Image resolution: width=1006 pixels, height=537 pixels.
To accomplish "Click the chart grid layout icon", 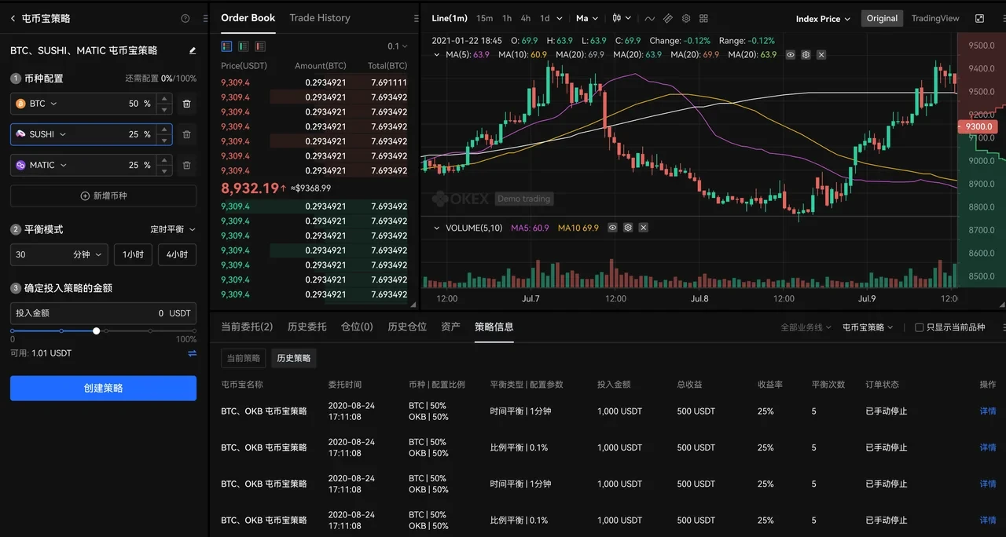I will coord(703,18).
